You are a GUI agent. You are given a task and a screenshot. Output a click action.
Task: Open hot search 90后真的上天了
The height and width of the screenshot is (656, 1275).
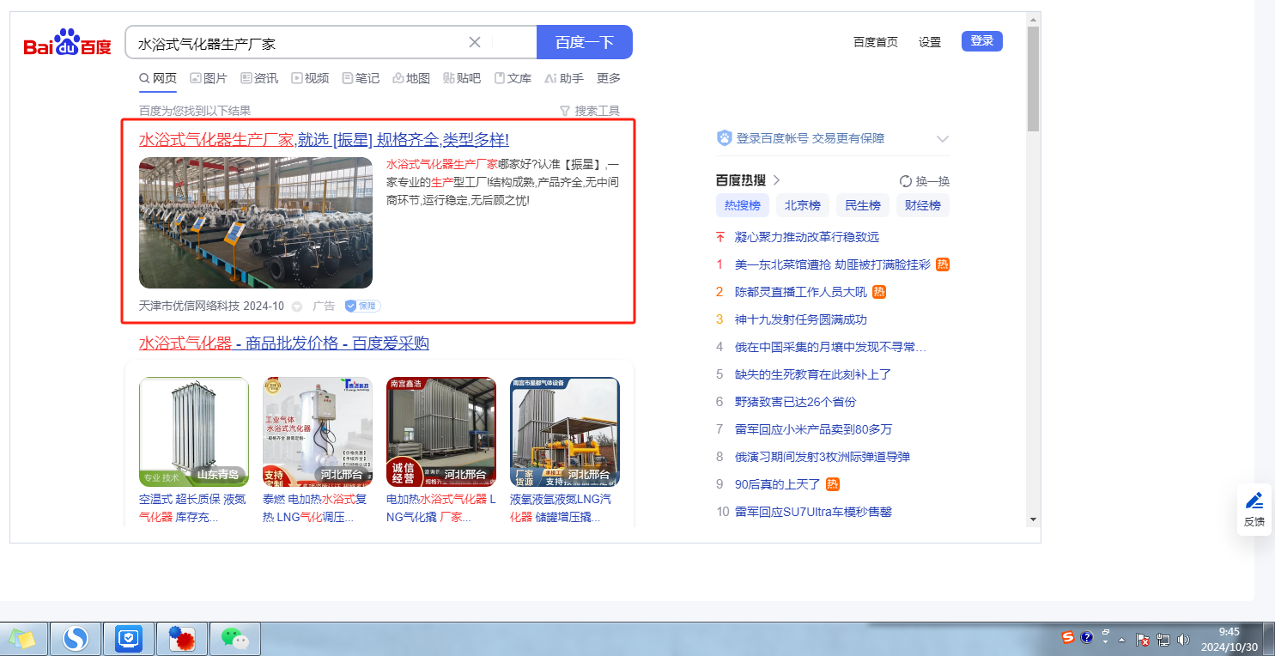[x=778, y=484]
